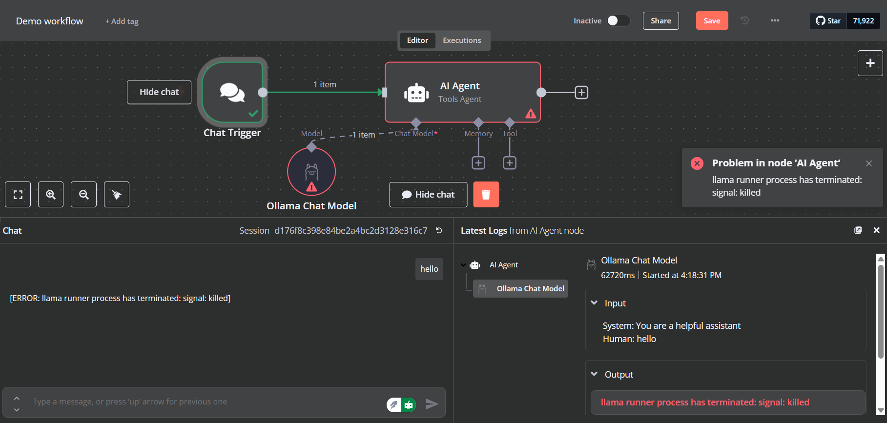Click the red output error message

705,403
